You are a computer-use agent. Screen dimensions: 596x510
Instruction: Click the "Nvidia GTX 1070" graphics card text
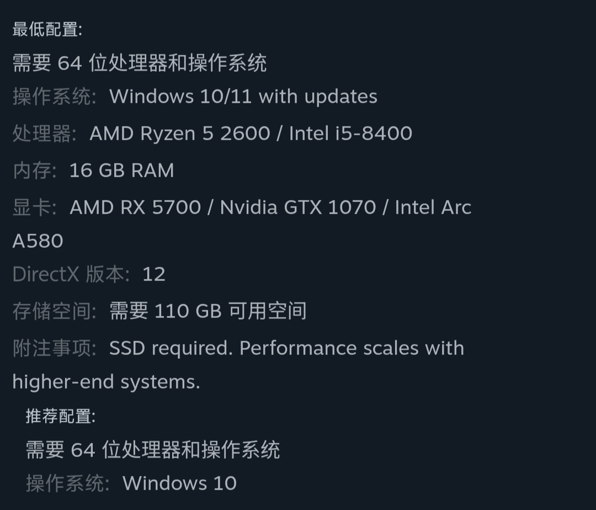(x=297, y=208)
